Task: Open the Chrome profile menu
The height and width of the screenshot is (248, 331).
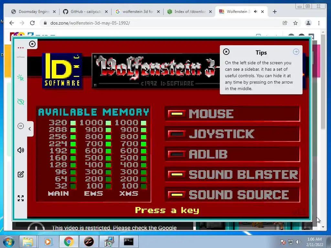Action: pyautogui.click(x=308, y=23)
